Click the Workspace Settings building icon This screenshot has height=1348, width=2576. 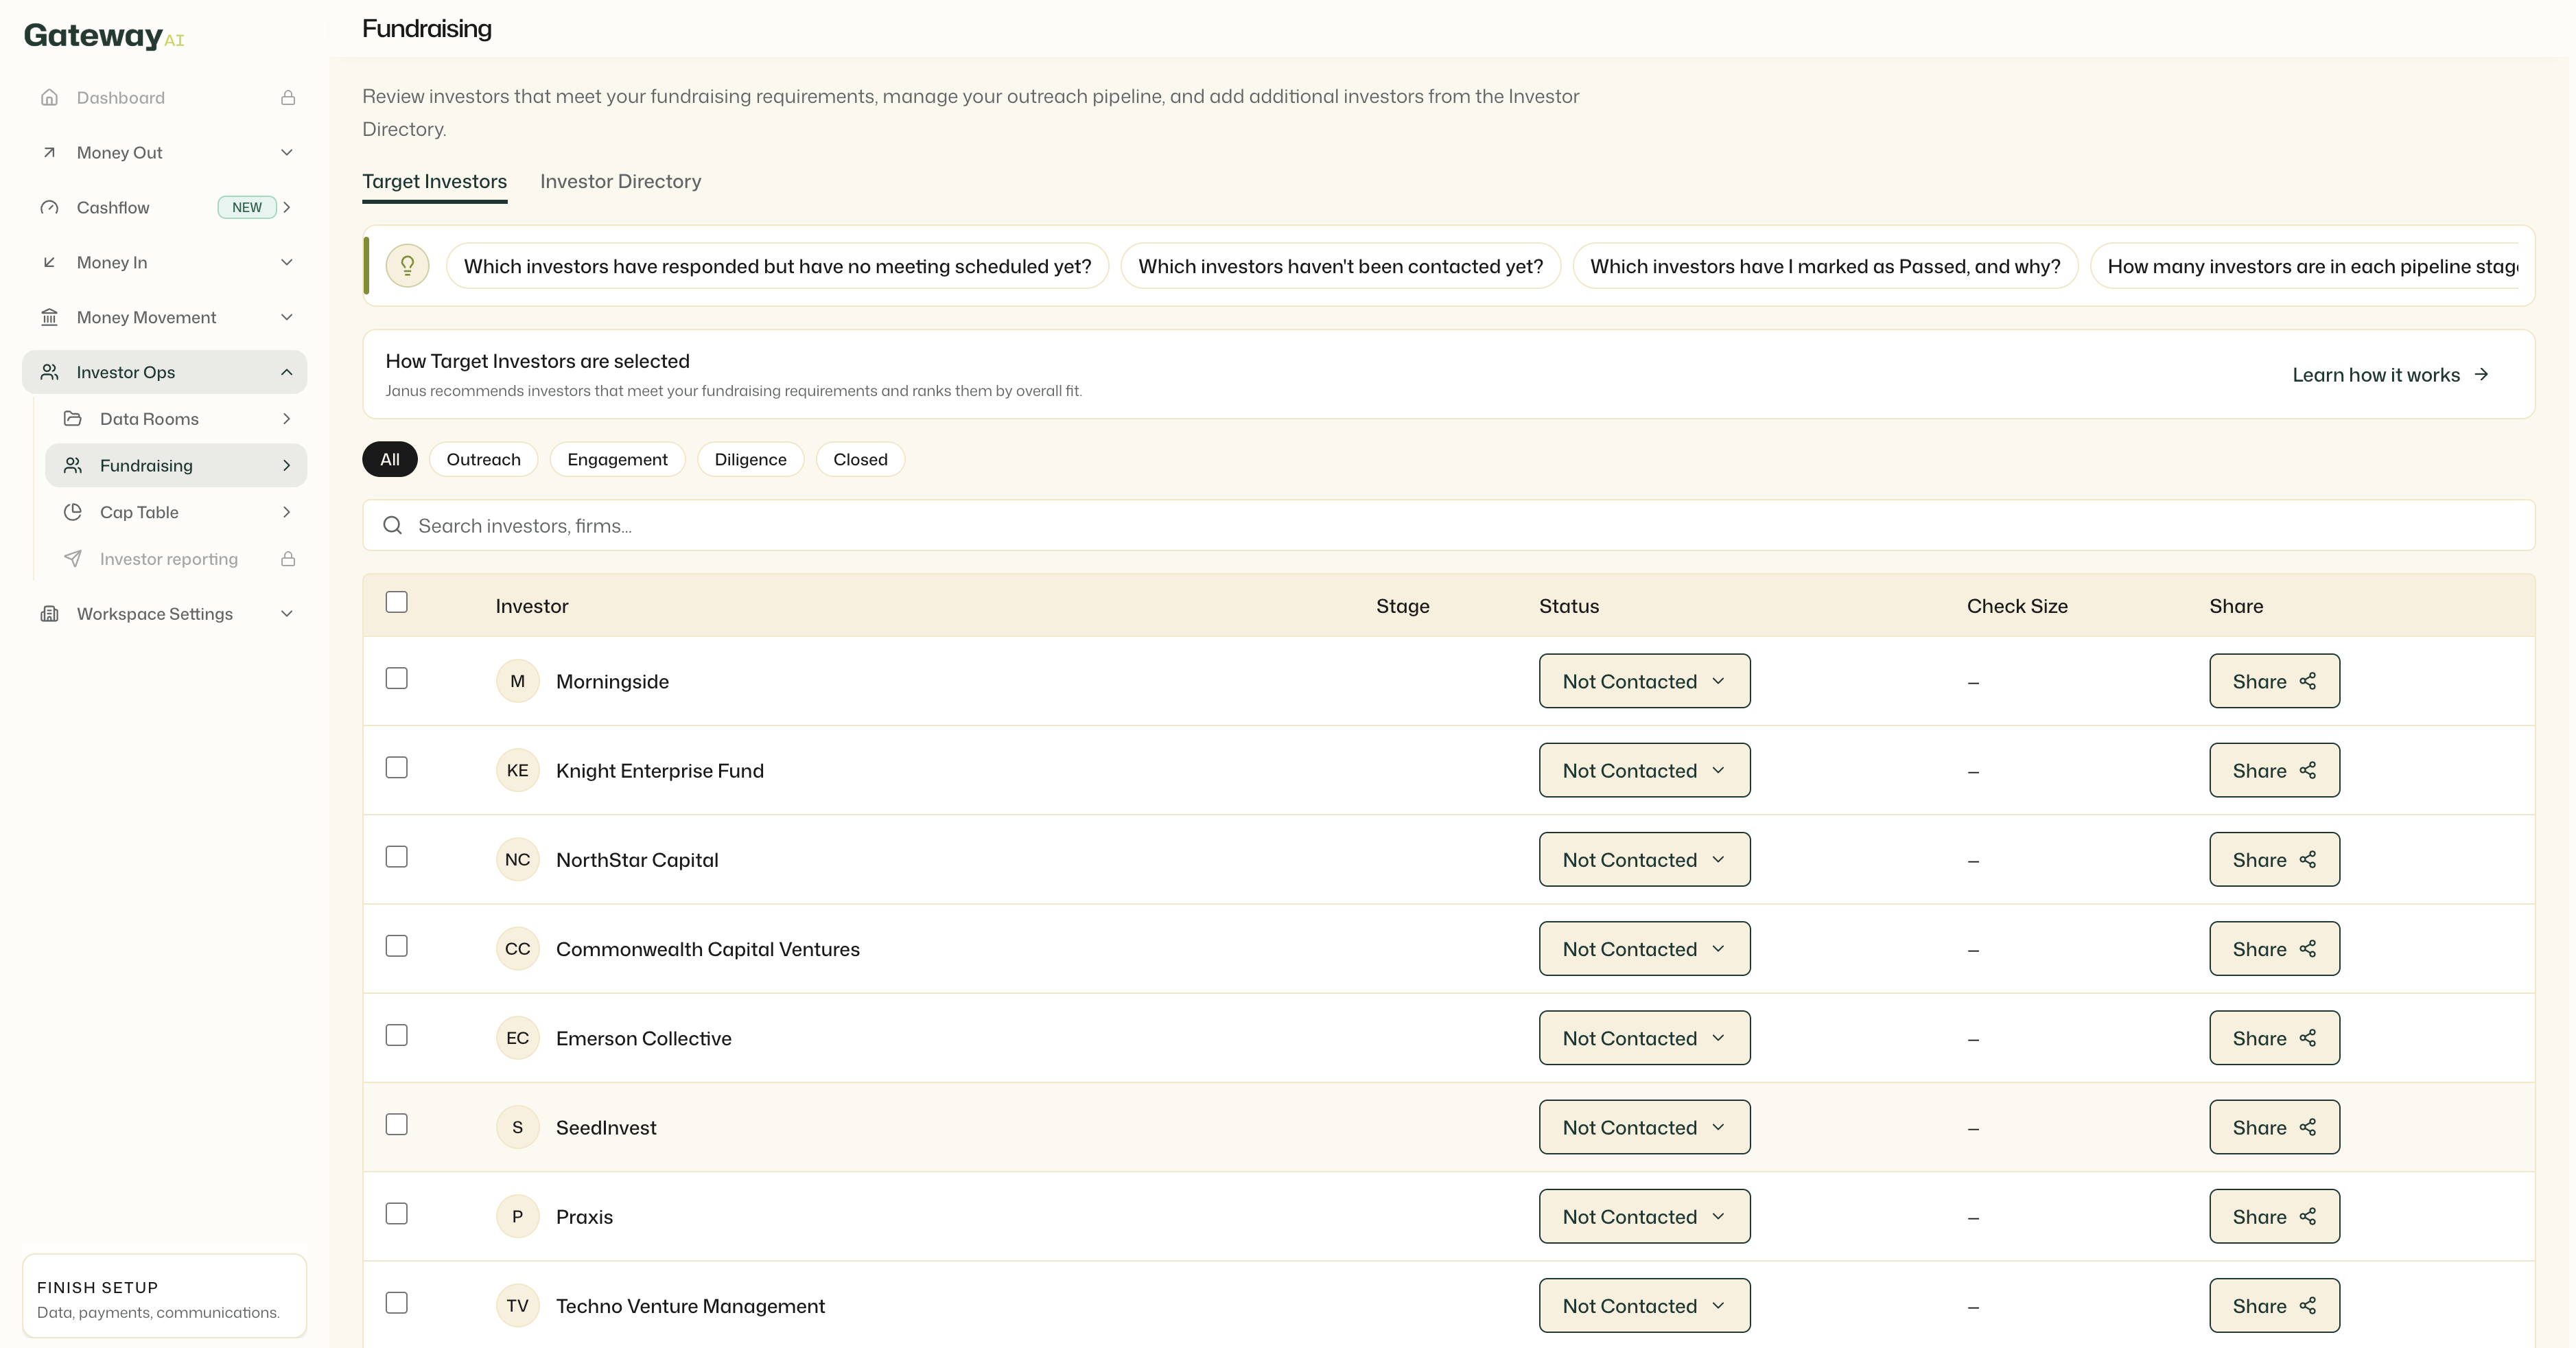[x=49, y=613]
